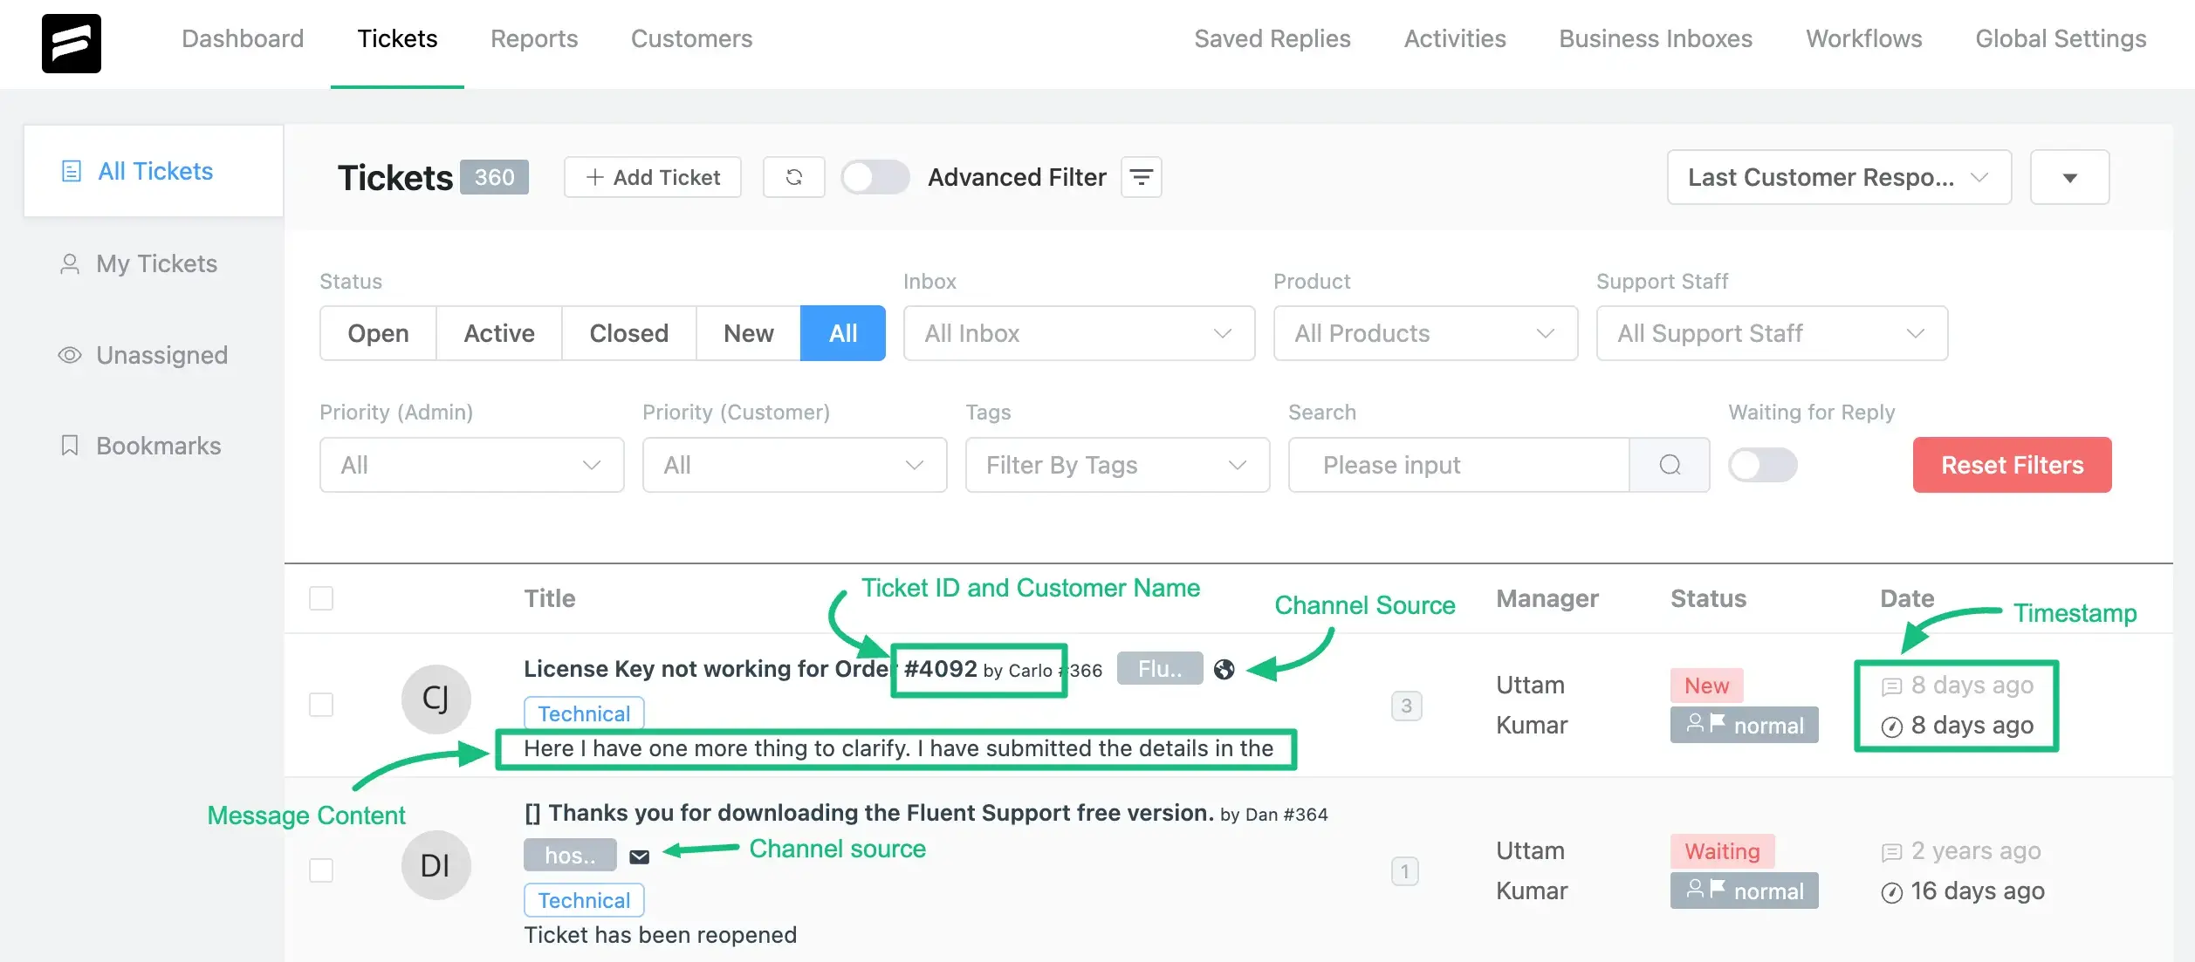
Task: Click the email channel icon on Dan's ticket
Action: point(639,856)
